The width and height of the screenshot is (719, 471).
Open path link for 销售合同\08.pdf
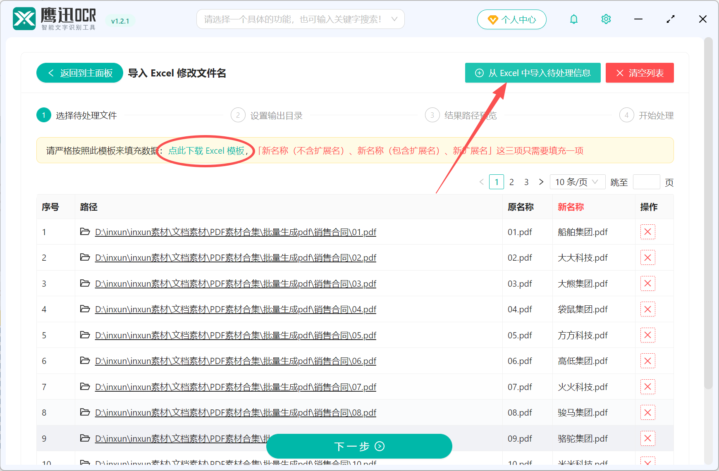[236, 413]
